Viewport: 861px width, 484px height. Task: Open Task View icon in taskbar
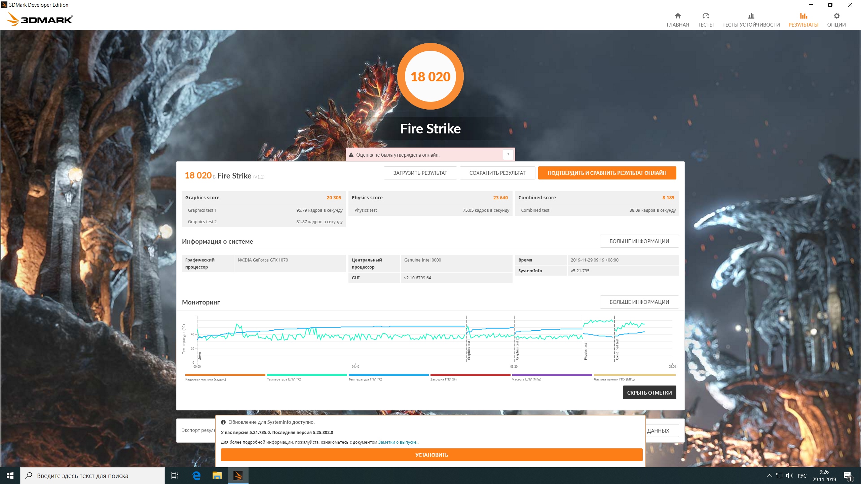point(175,476)
